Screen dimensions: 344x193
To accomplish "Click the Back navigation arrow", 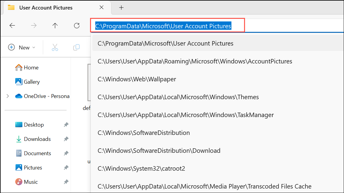I will point(12,26).
